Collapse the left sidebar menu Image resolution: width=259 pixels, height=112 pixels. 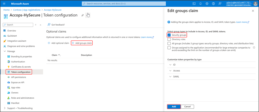click(x=40, y=25)
